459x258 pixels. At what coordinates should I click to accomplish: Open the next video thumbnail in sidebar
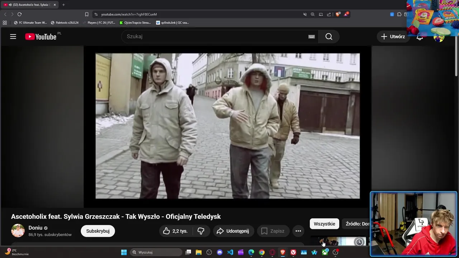coord(338,242)
